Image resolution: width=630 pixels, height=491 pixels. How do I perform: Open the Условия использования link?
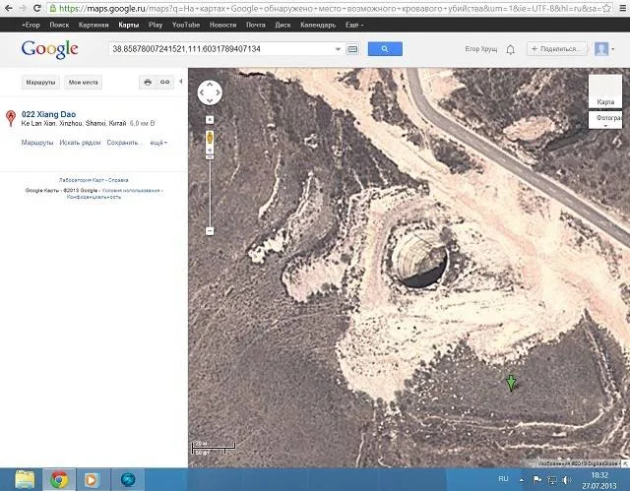(131, 190)
